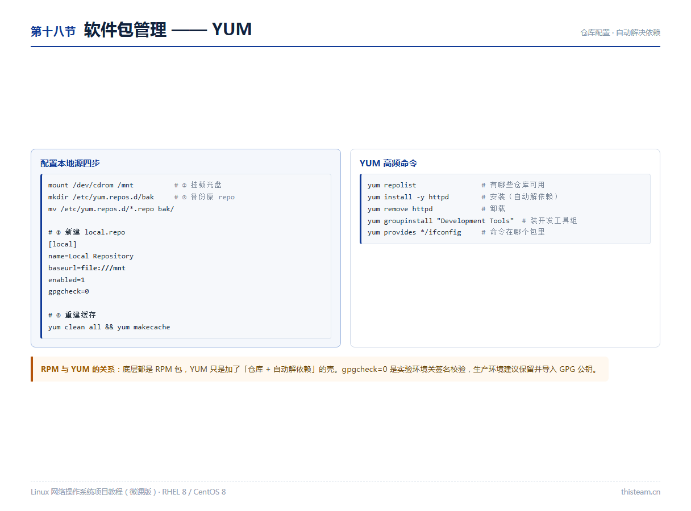
Task: Select the comment 挂载光盘
Action: click(198, 185)
